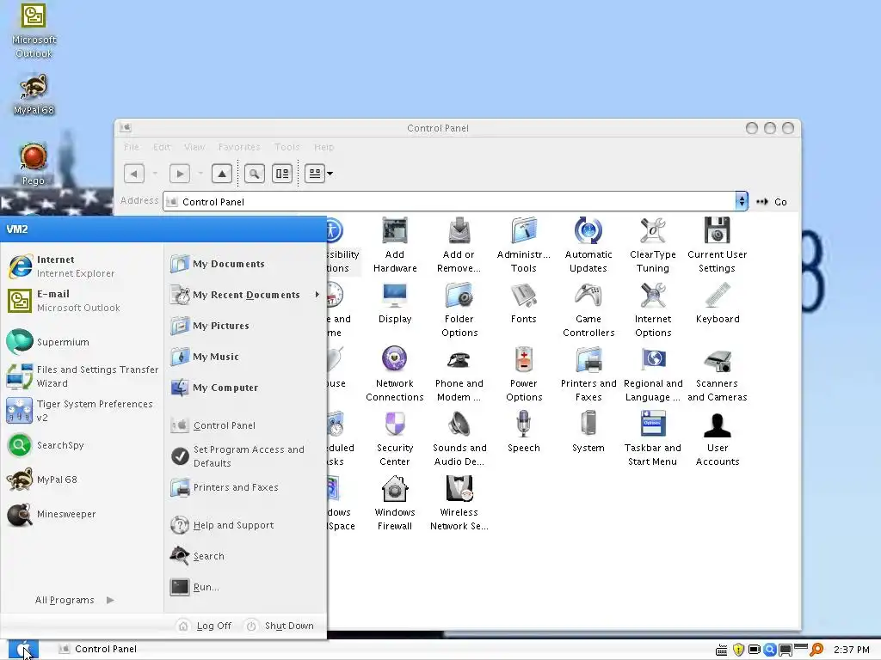Open Internet Options icon
The width and height of the screenshot is (881, 660).
[x=653, y=309]
